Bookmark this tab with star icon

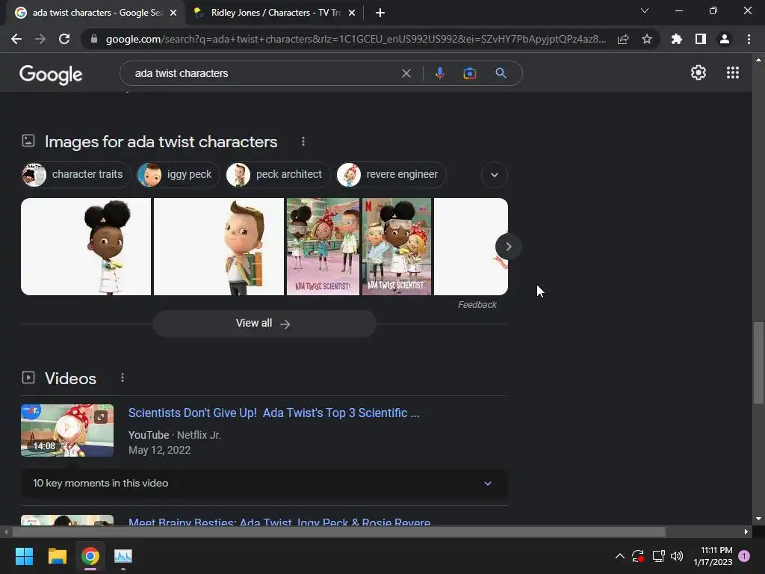click(x=647, y=39)
